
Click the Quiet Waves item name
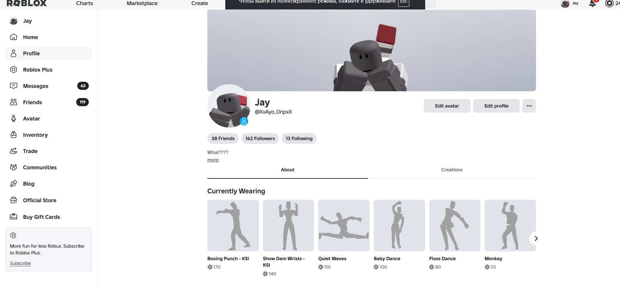pyautogui.click(x=332, y=259)
